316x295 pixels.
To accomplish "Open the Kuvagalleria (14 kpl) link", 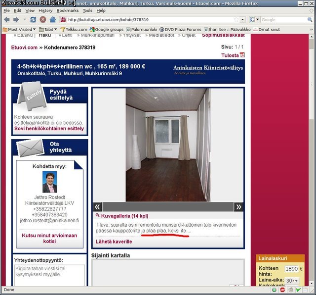I will (x=124, y=216).
